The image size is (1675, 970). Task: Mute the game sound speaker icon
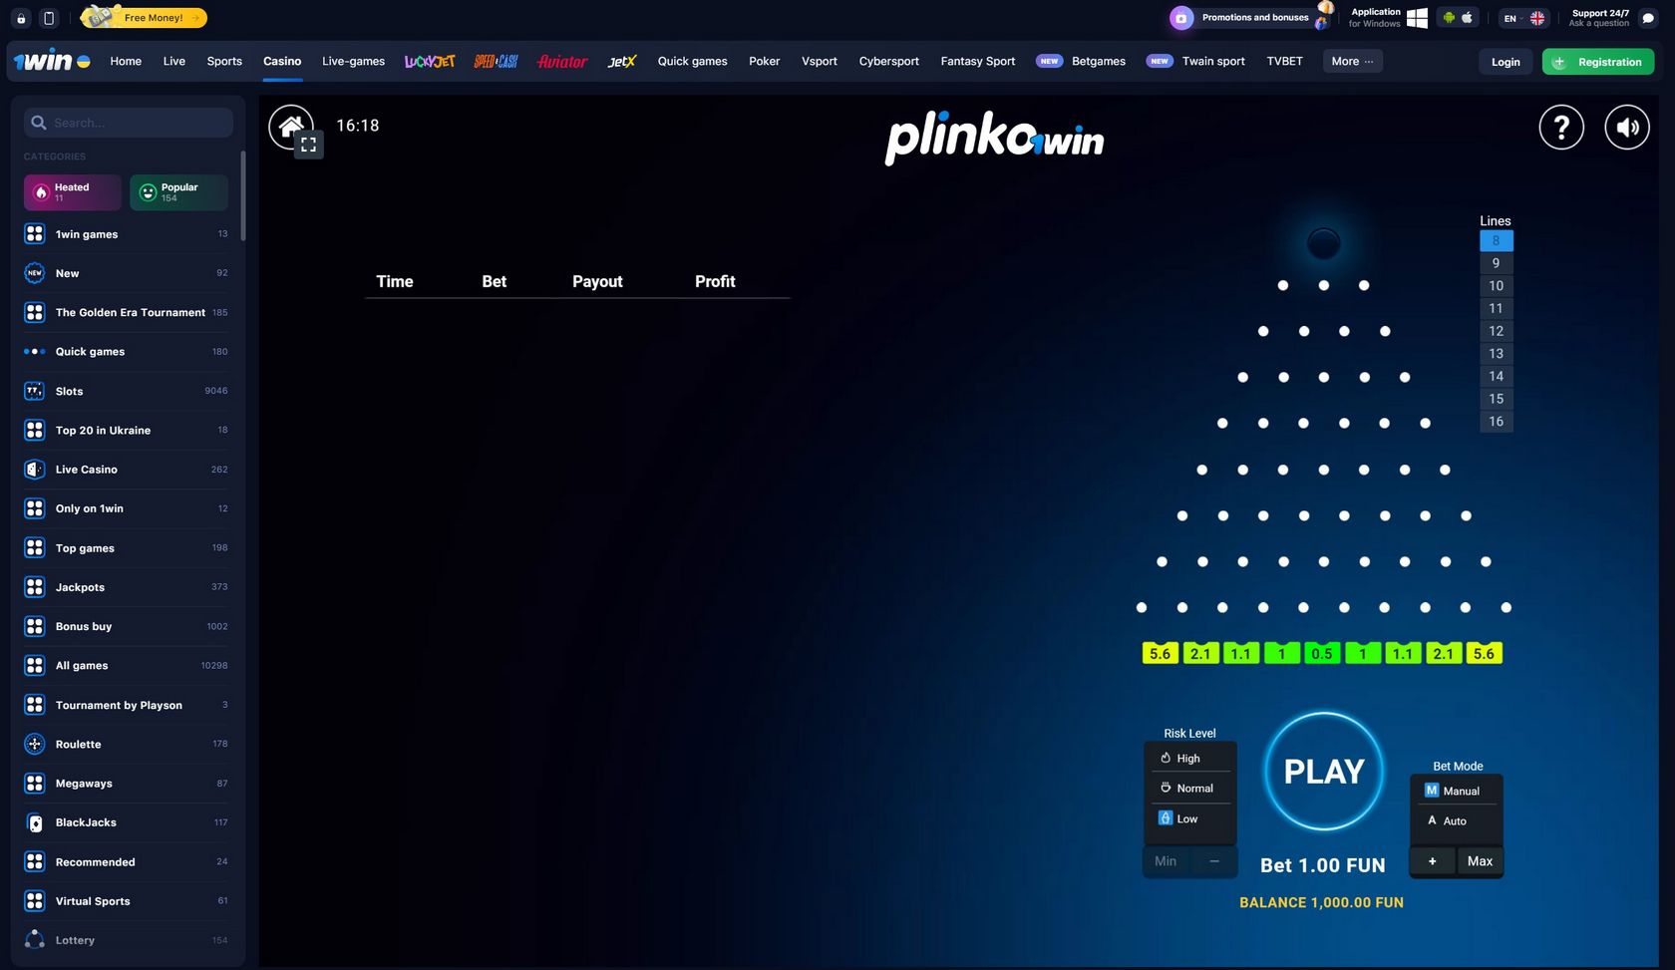1627,128
